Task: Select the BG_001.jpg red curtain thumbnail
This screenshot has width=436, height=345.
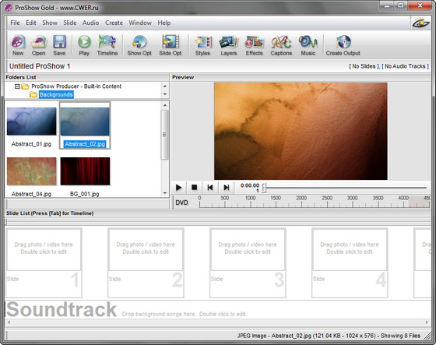Action: (x=85, y=171)
